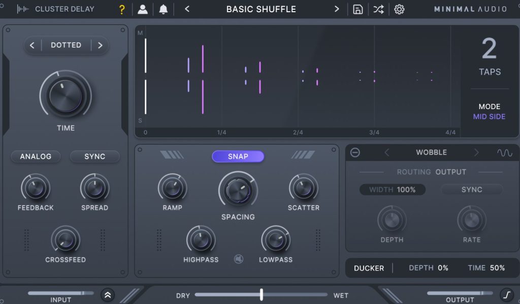Viewport: 520px width, 304px height.
Task: Click the speaker filter audition icon
Action: click(x=239, y=259)
